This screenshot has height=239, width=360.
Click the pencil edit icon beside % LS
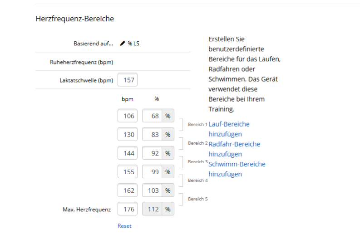click(122, 44)
